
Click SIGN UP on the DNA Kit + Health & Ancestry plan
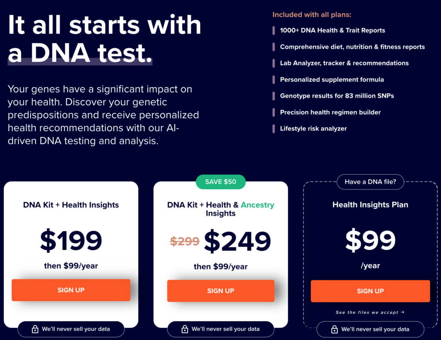(x=220, y=291)
